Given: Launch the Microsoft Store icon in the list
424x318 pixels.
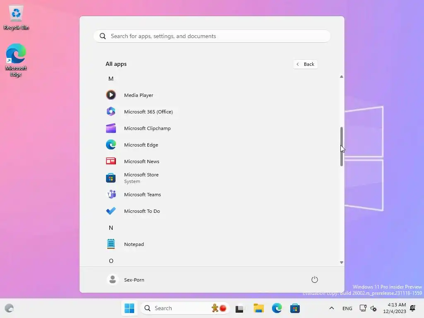Looking at the screenshot, I should pos(111,178).
